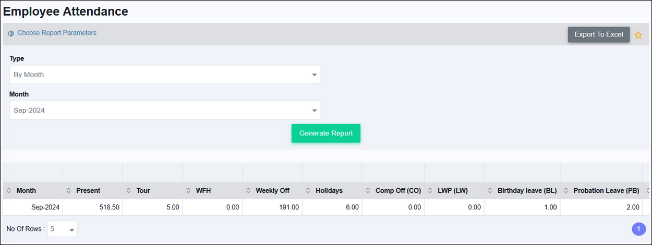The image size is (652, 245).
Task: Sort by the WFH column arrows
Action: [188, 191]
